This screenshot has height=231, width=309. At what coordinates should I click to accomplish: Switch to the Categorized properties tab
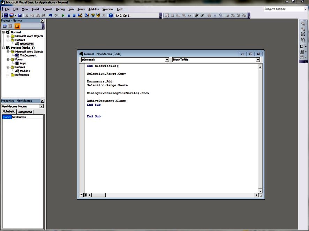25,112
